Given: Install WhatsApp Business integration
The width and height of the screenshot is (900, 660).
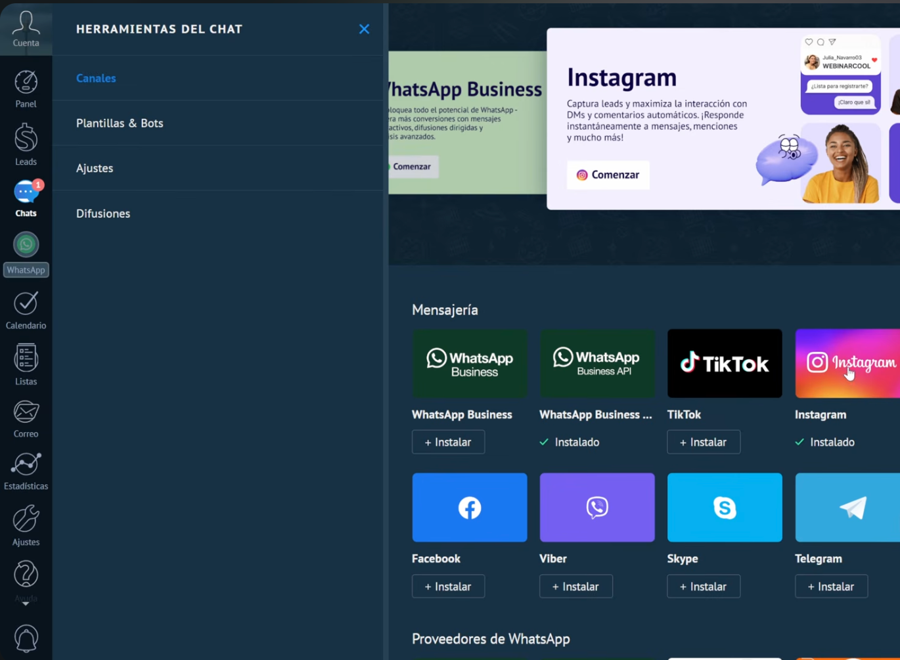Looking at the screenshot, I should coord(448,442).
